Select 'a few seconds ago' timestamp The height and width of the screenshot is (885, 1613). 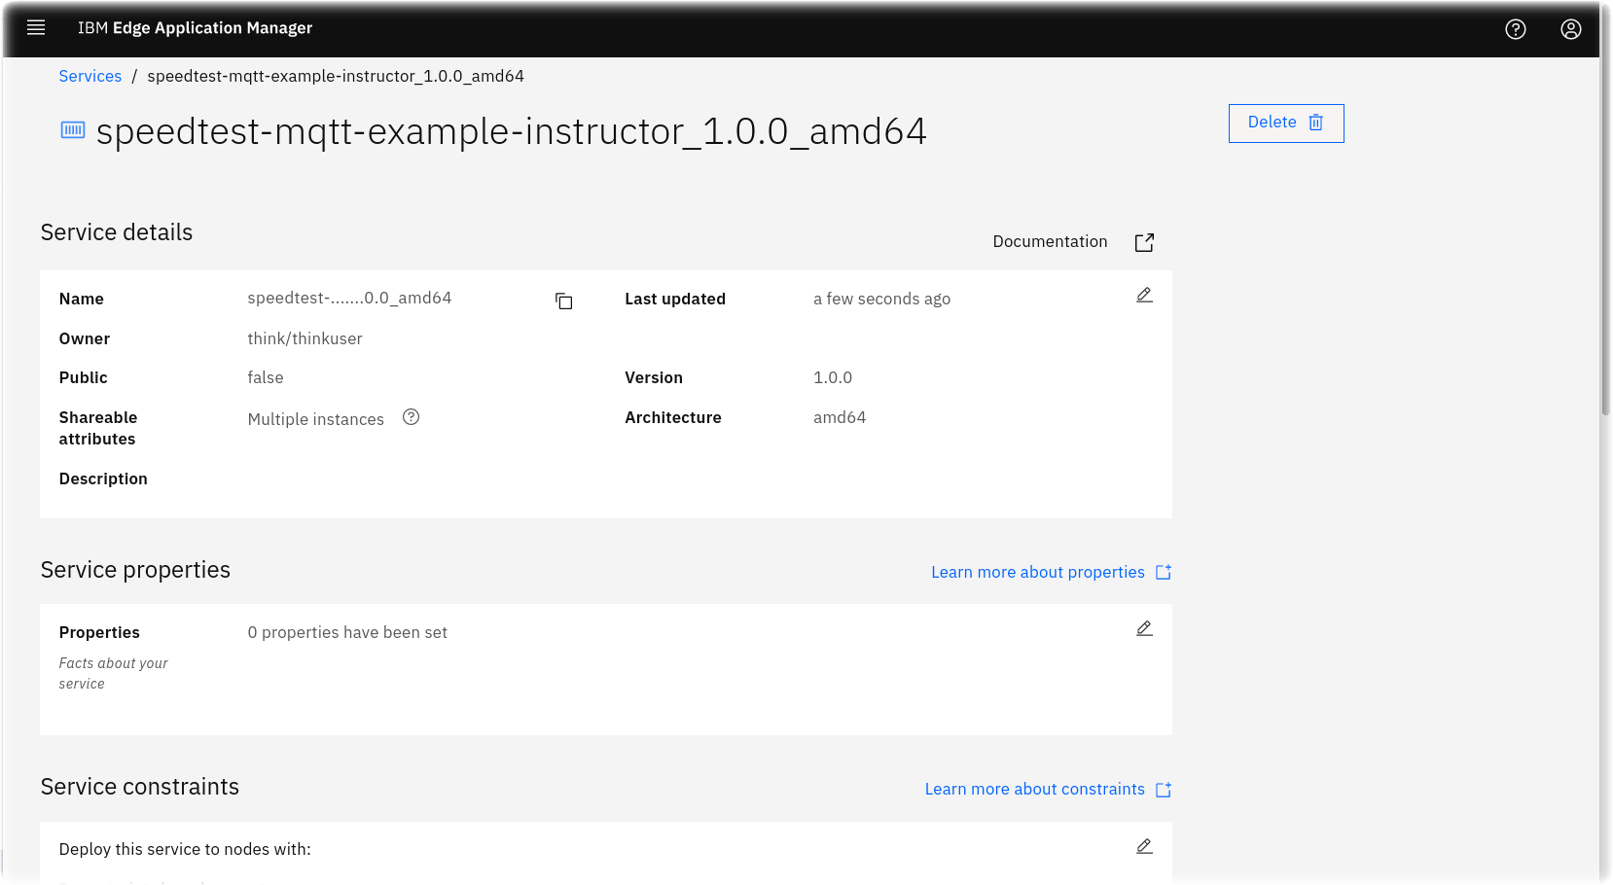[881, 299]
